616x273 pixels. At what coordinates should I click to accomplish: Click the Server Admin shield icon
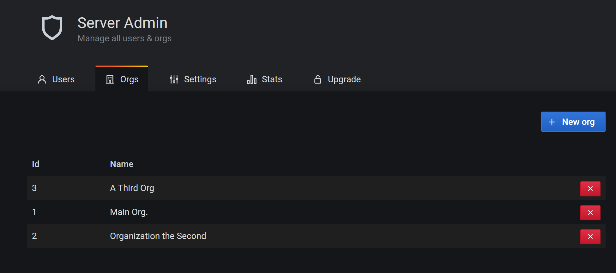pos(52,28)
